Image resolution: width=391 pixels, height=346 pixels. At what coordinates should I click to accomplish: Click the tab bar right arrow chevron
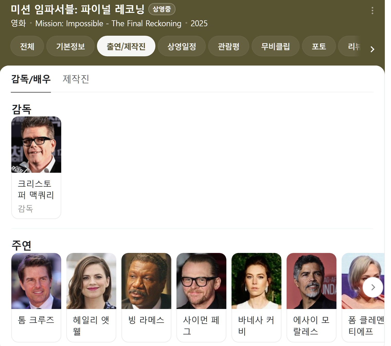(x=372, y=49)
